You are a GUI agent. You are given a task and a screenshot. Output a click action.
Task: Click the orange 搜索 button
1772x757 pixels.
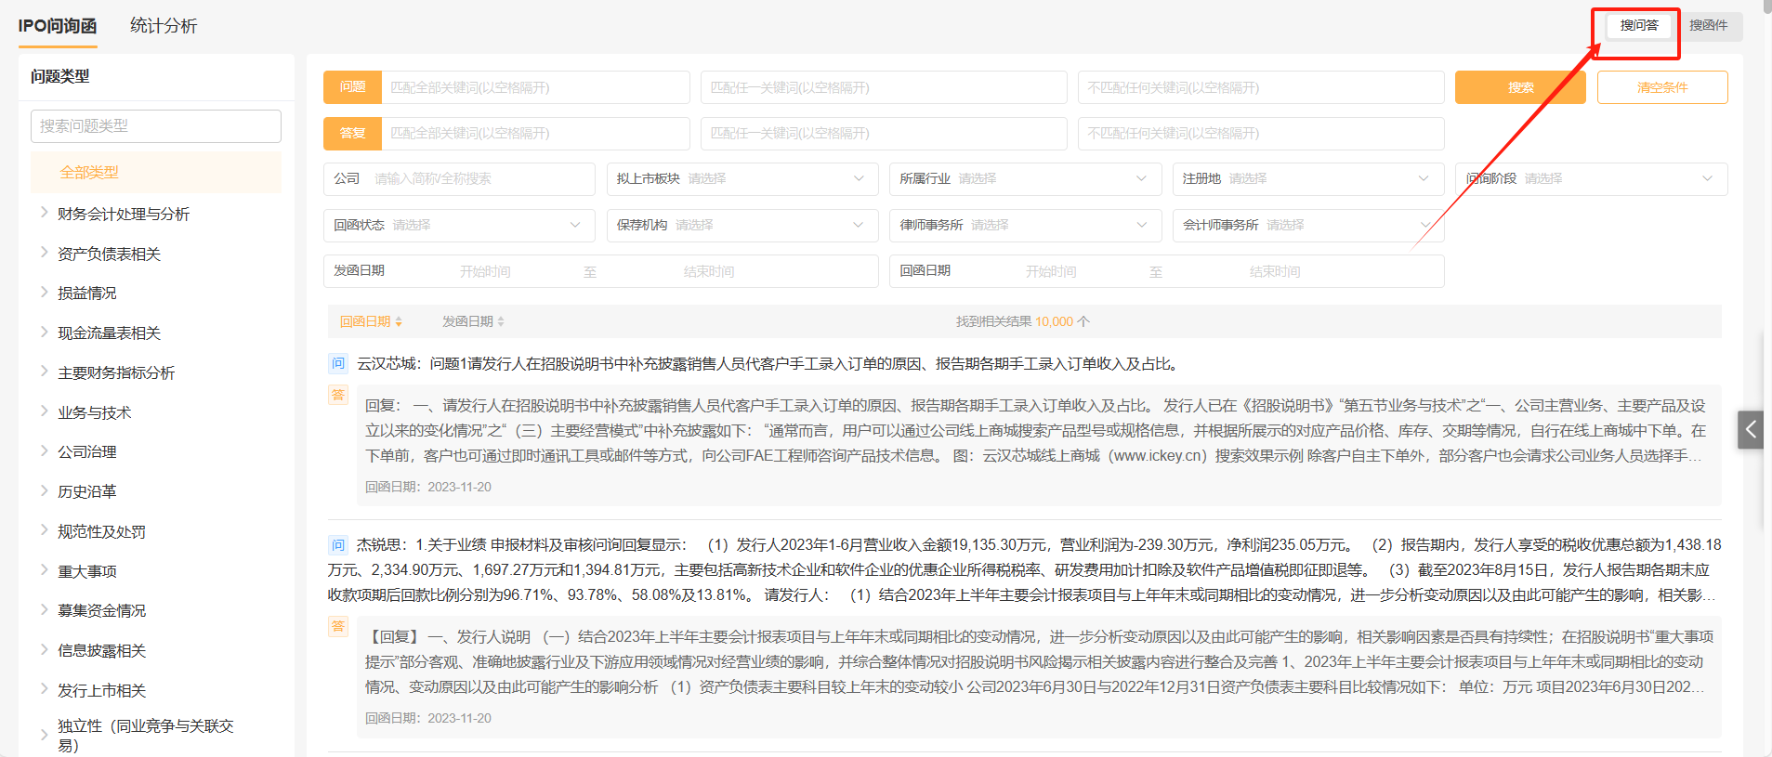click(x=1520, y=87)
